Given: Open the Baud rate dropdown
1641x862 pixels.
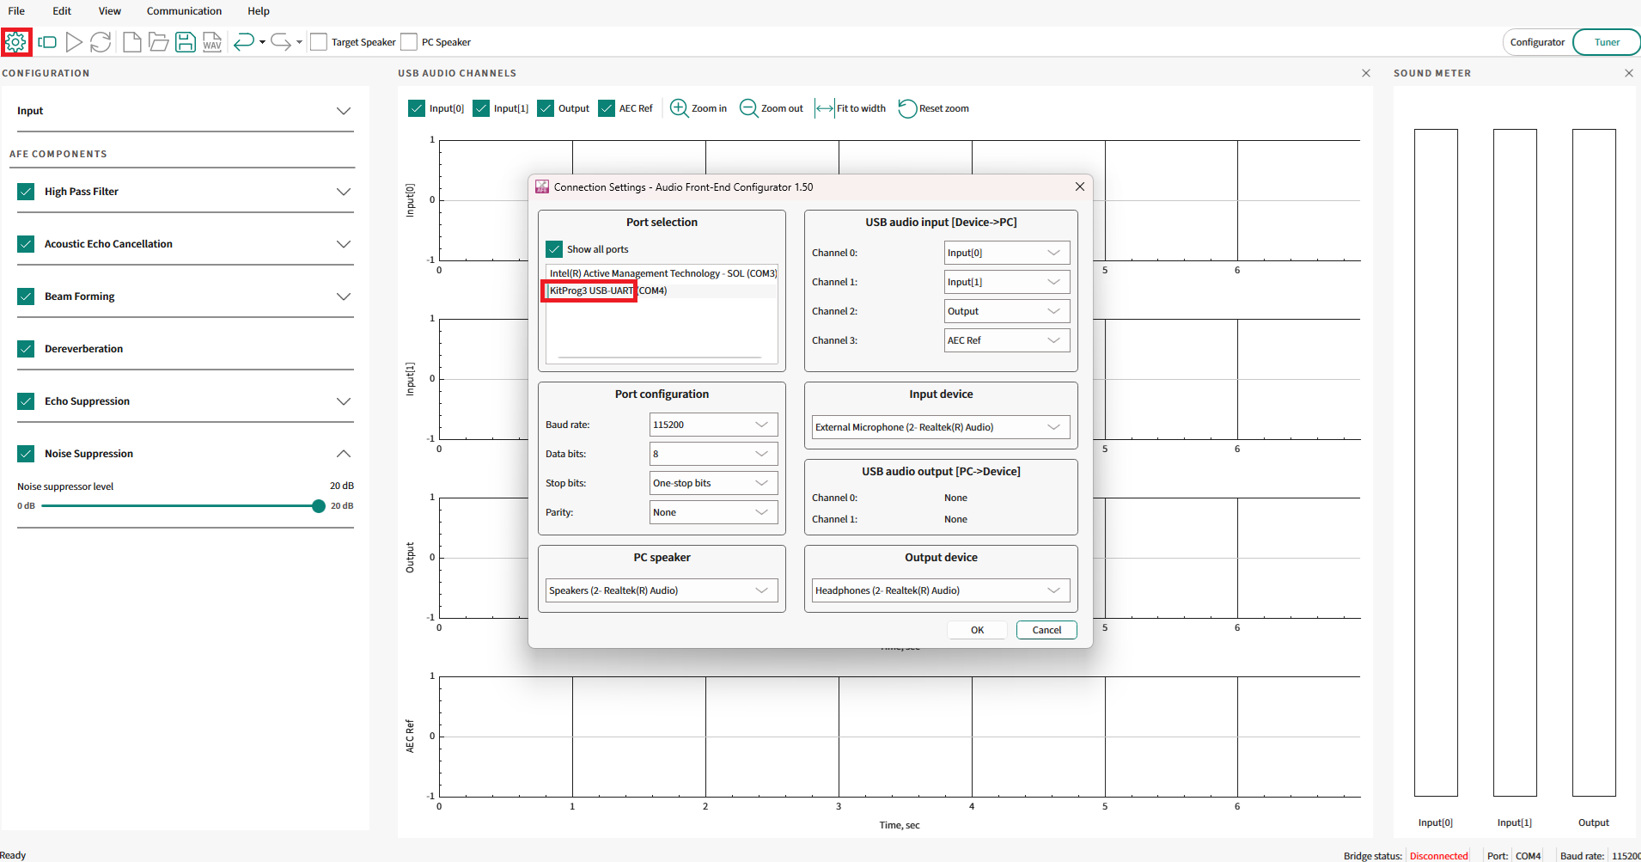Looking at the screenshot, I should tap(713, 425).
